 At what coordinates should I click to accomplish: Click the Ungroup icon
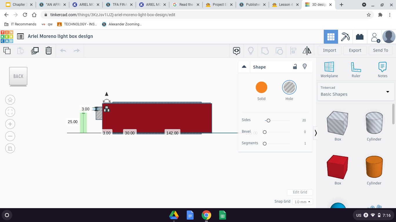279,50
